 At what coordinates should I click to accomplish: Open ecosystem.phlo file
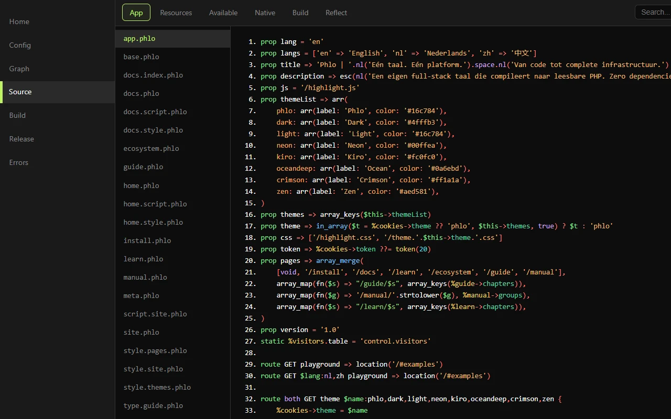(172, 149)
